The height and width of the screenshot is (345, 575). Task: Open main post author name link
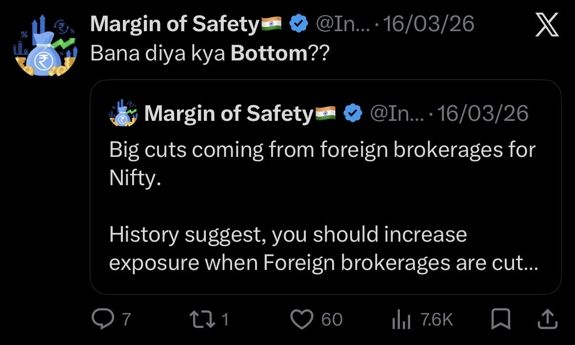175,24
